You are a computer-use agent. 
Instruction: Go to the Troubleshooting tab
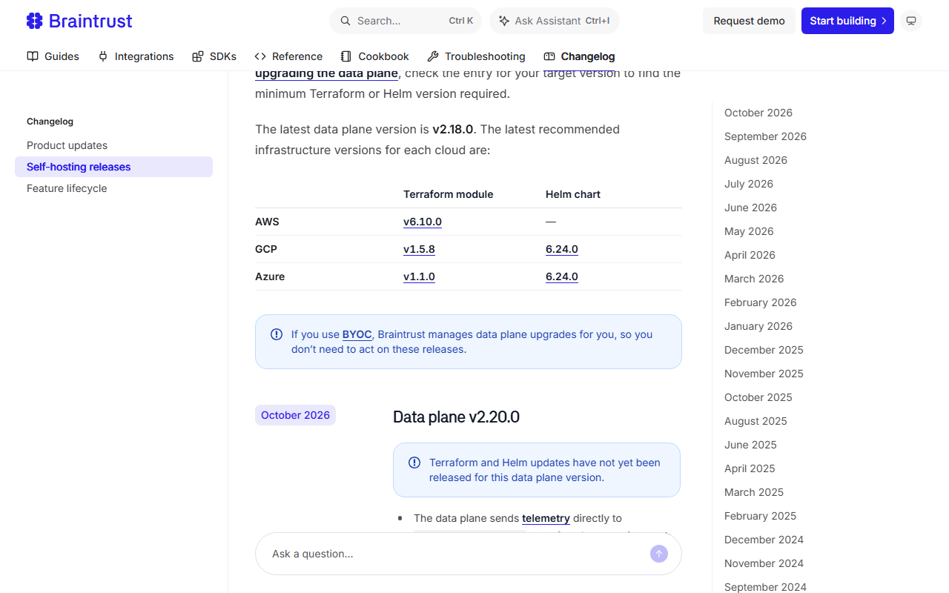[x=476, y=56]
